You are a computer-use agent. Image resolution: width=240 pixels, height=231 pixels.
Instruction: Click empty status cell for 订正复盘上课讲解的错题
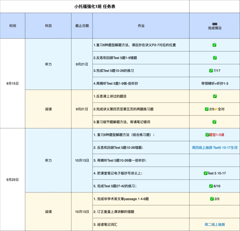click(215, 212)
